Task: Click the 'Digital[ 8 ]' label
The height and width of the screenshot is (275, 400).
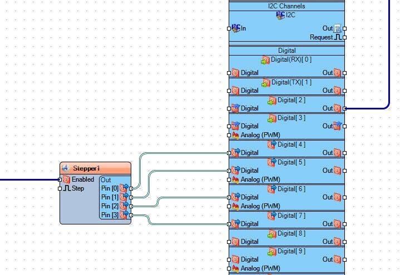Action: tap(292, 233)
